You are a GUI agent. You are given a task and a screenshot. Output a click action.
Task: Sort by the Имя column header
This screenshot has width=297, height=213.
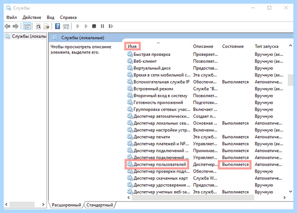point(132,46)
